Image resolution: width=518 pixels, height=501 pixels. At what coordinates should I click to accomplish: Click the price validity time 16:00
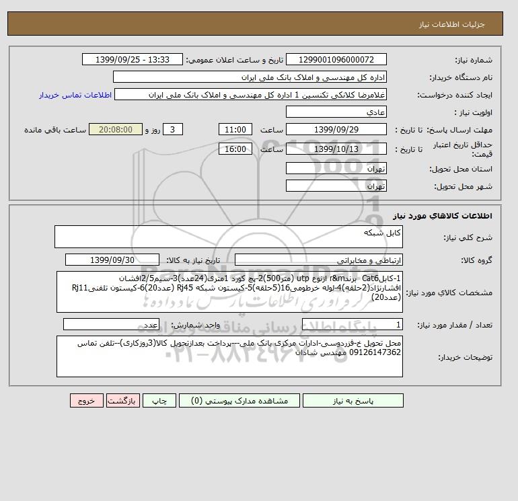[235, 149]
